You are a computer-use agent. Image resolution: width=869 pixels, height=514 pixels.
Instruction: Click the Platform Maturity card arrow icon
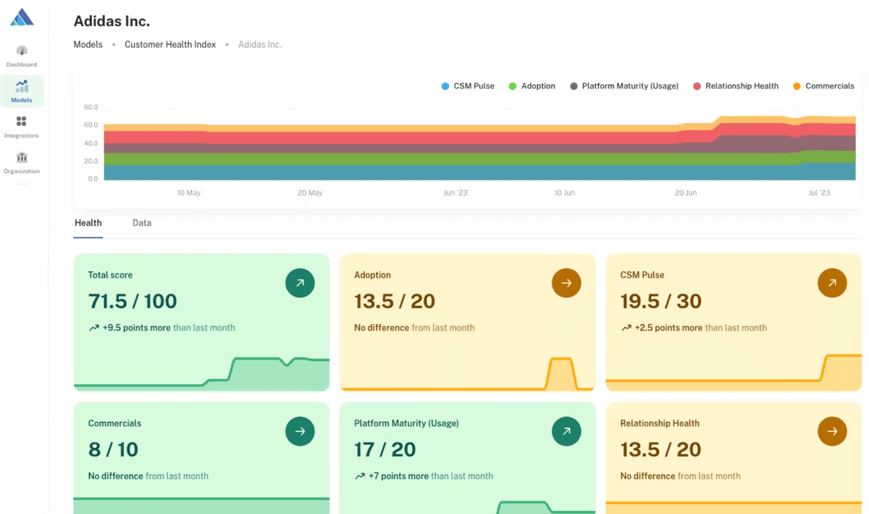(x=566, y=431)
